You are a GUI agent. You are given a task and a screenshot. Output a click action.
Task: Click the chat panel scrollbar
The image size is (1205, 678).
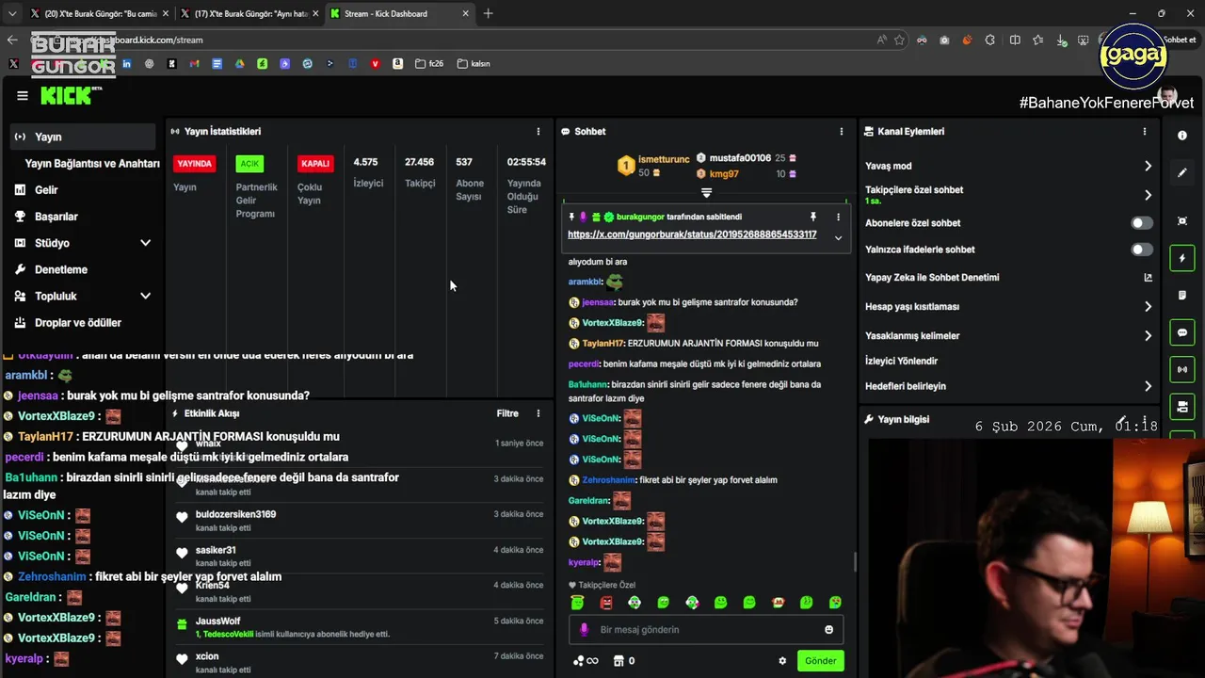point(855,561)
